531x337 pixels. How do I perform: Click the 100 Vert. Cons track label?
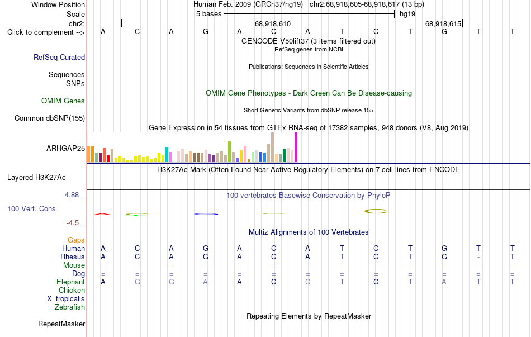tap(31, 208)
